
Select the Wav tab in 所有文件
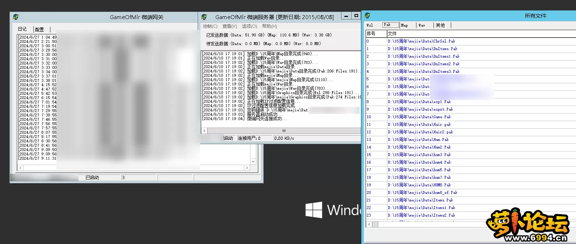point(422,25)
